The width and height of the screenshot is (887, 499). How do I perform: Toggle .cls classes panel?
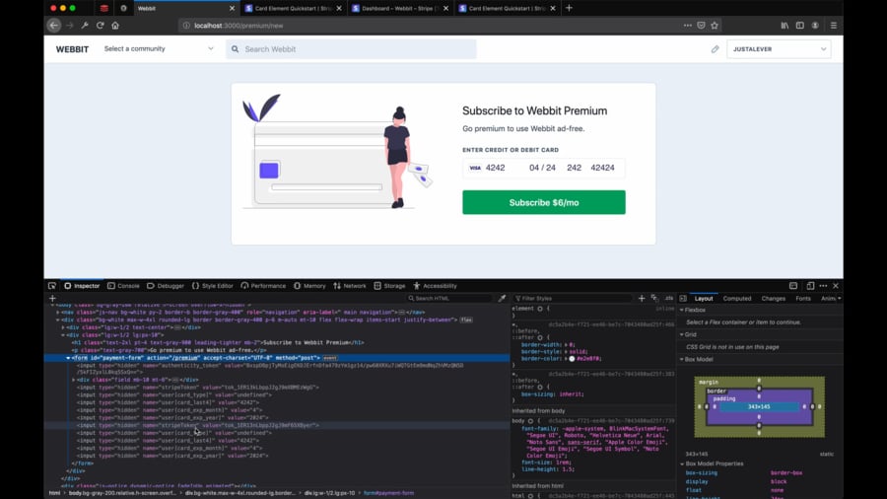(669, 298)
